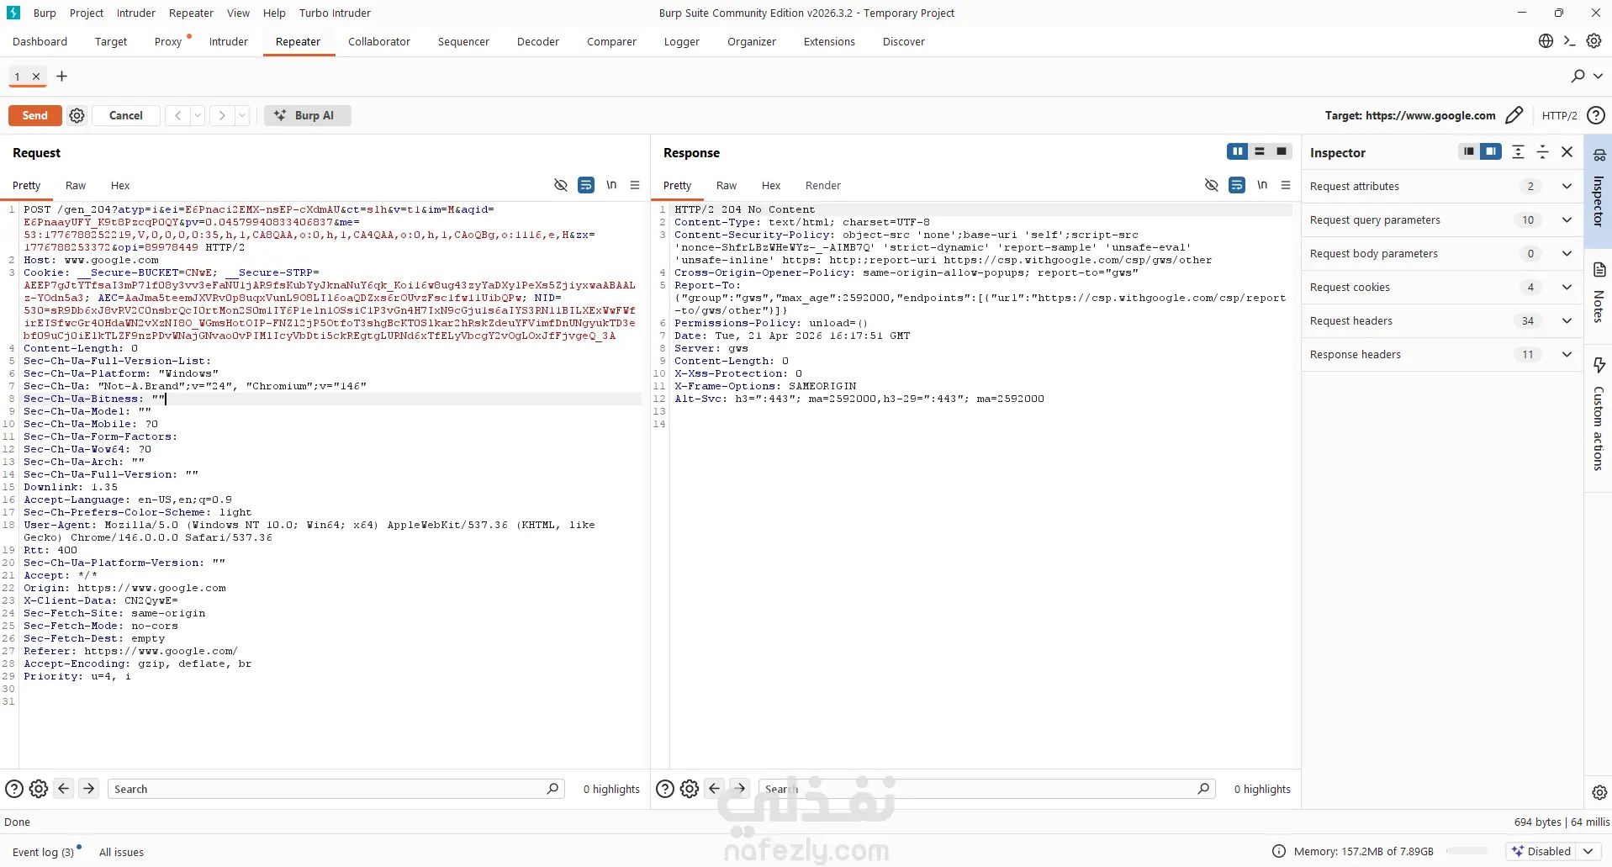Image resolution: width=1612 pixels, height=867 pixels.
Task: Open the Turbo Intruder menu
Action: [335, 13]
